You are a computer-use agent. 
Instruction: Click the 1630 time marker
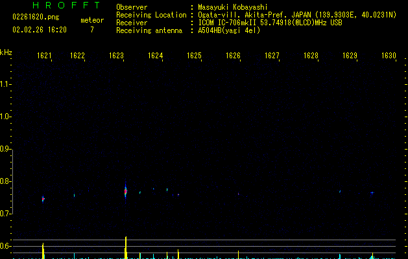tap(389, 56)
